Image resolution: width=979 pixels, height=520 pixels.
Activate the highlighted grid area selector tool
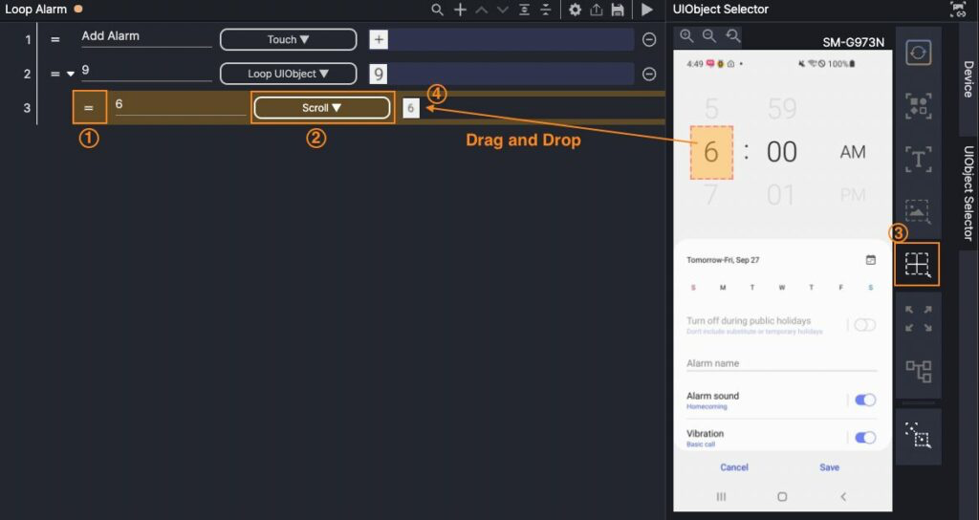(918, 265)
